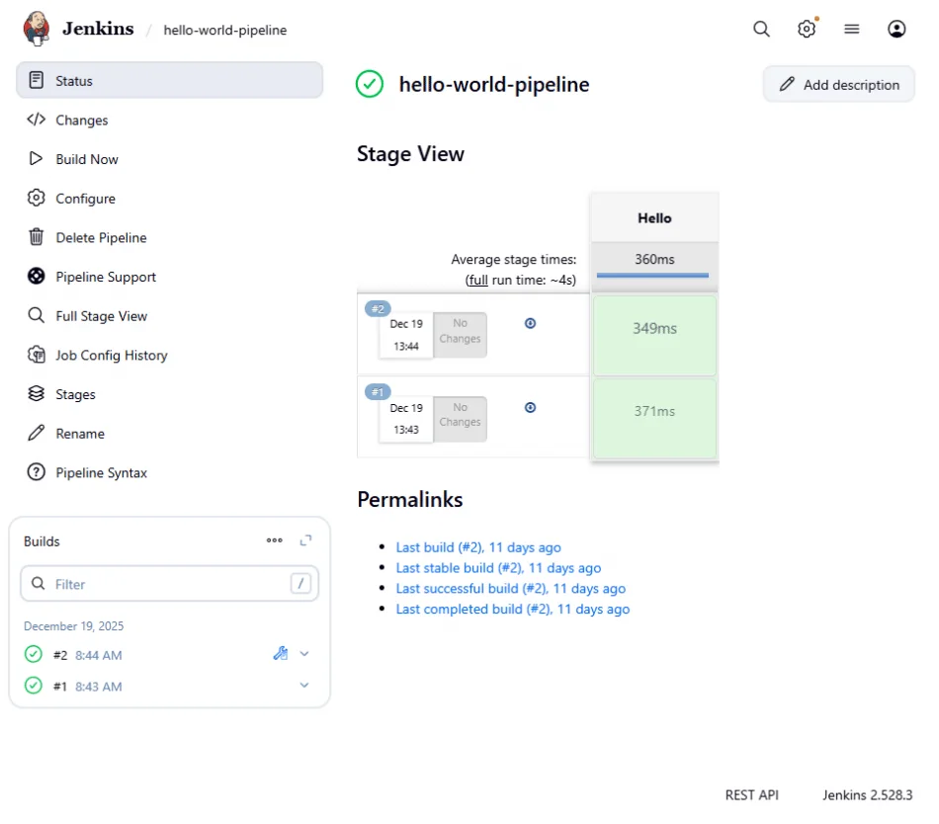Viewport: 939px width, 824px height.
Task: Open the Pipeline Syntax help icon
Action: point(34,472)
